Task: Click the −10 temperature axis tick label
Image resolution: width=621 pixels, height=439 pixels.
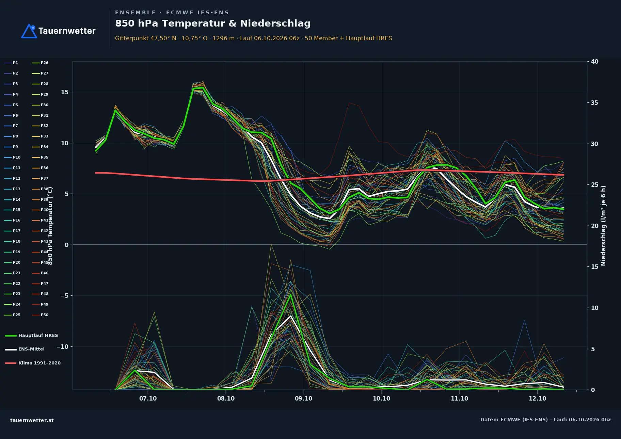Action: click(x=62, y=347)
